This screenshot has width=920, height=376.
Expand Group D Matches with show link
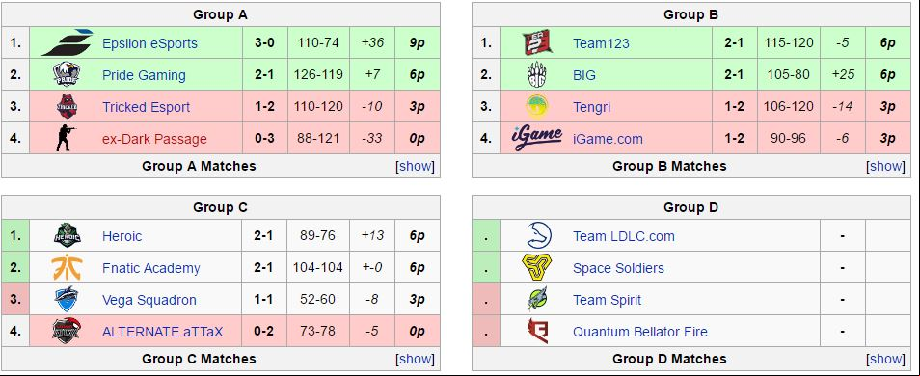886,359
